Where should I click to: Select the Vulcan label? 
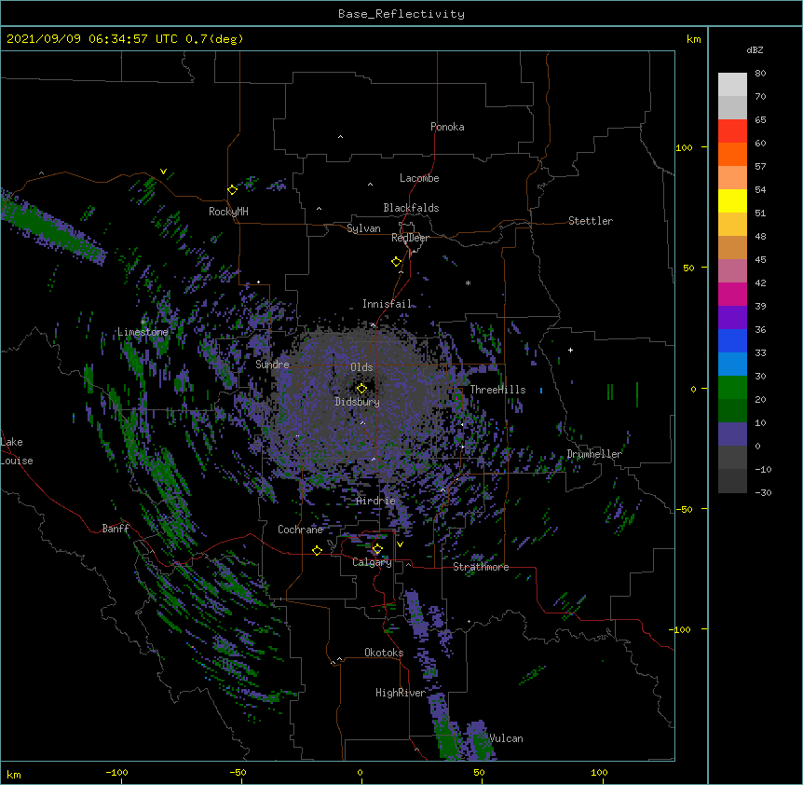coord(507,738)
